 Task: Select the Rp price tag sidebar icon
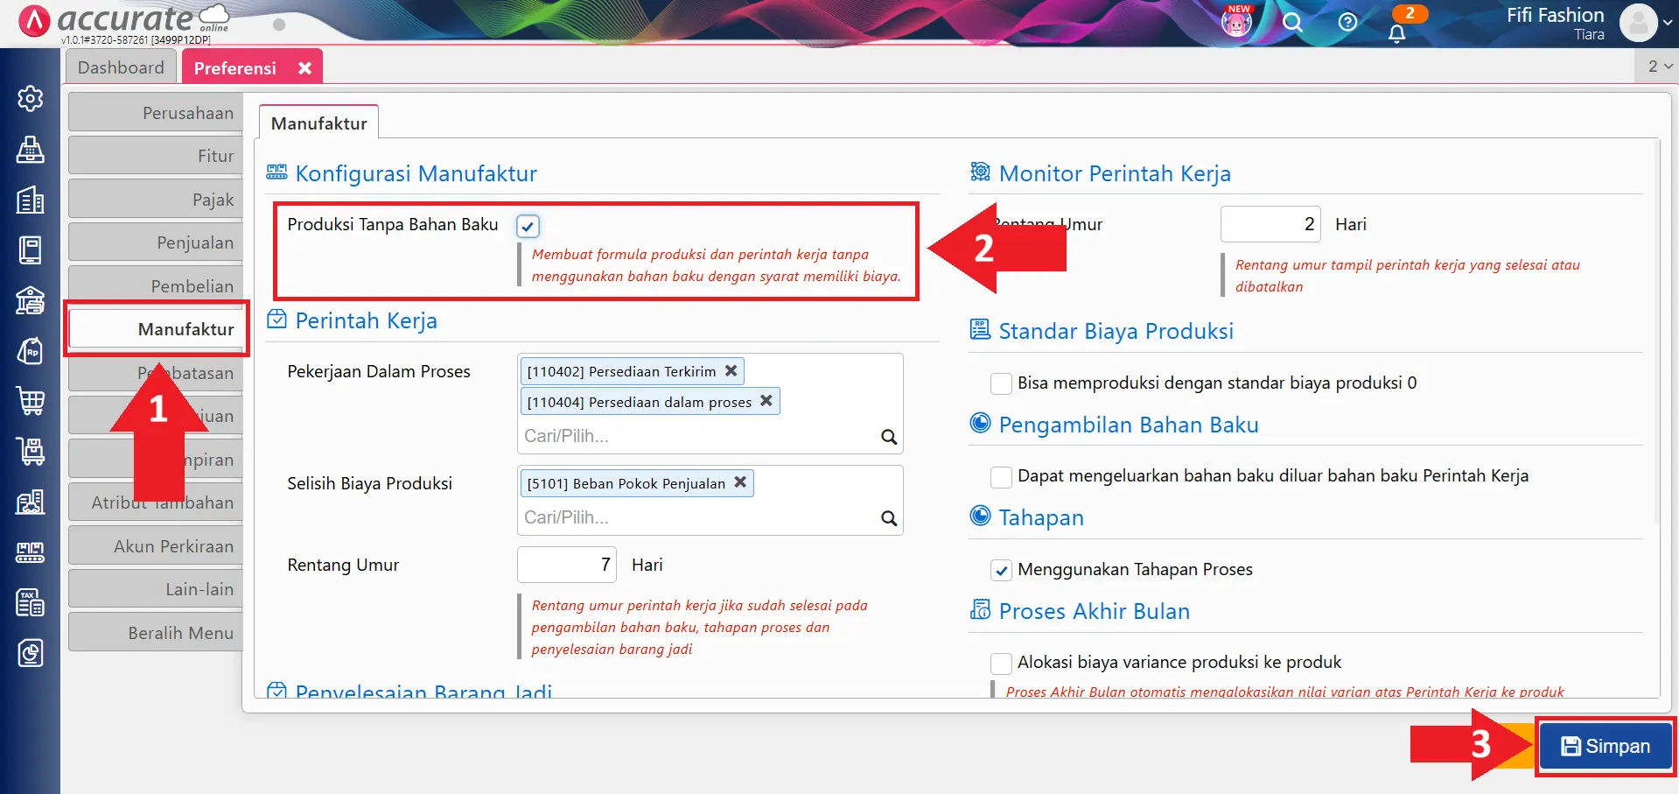(30, 350)
